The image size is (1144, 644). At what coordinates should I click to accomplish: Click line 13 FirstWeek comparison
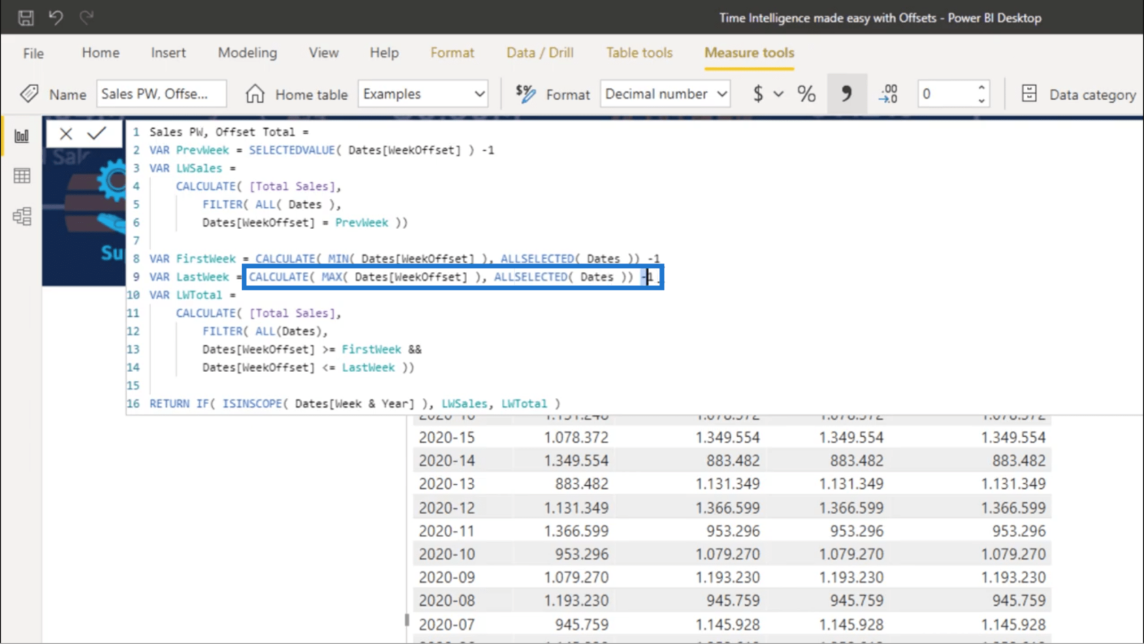point(311,349)
